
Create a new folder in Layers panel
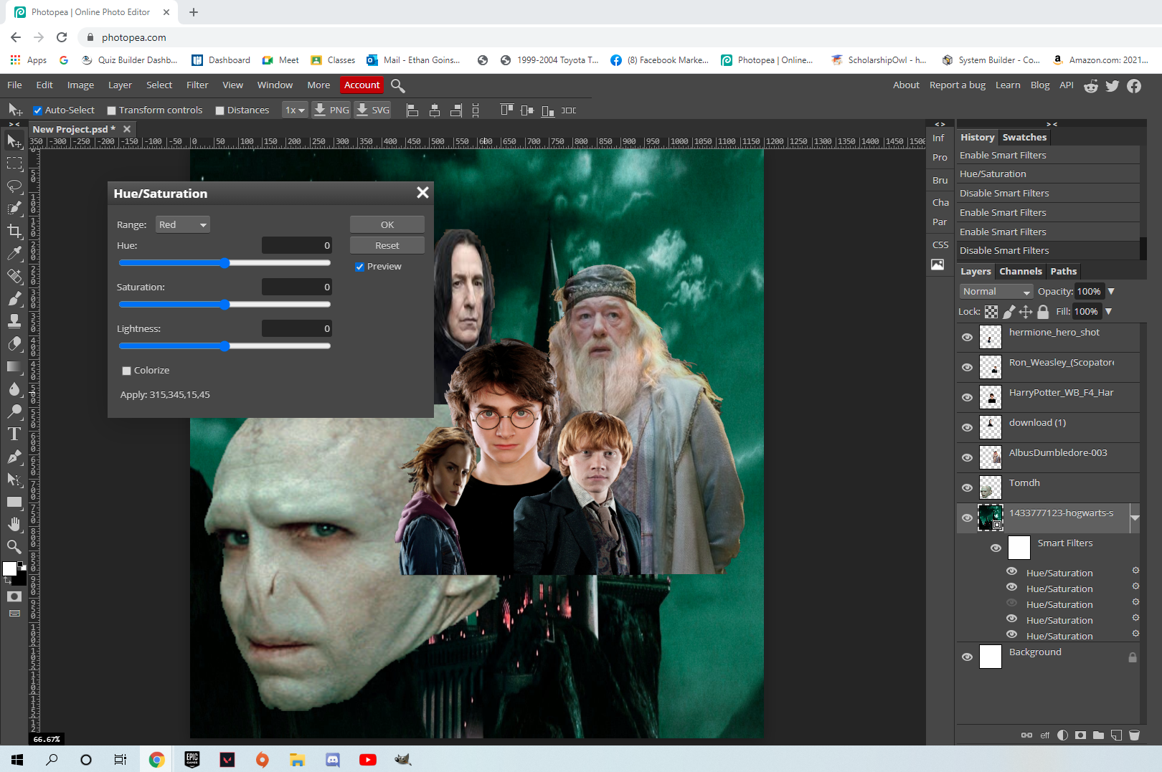click(1098, 735)
